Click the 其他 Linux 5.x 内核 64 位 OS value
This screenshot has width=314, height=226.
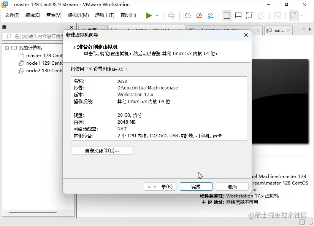click(144, 102)
